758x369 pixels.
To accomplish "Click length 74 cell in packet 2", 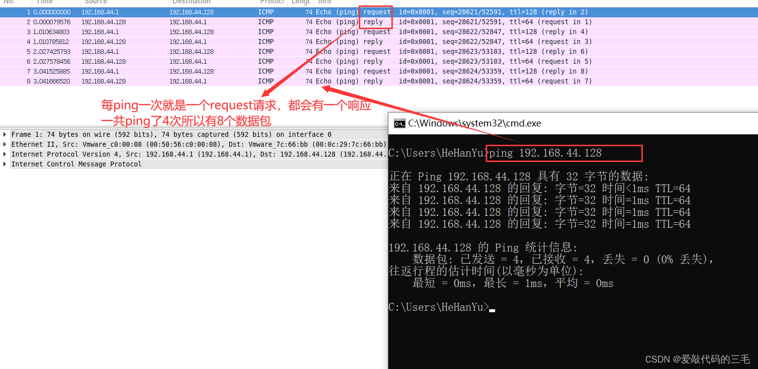I will [x=309, y=22].
